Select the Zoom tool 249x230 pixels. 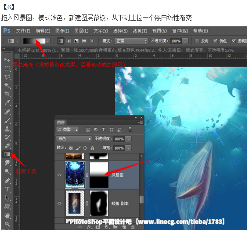pos(7,224)
